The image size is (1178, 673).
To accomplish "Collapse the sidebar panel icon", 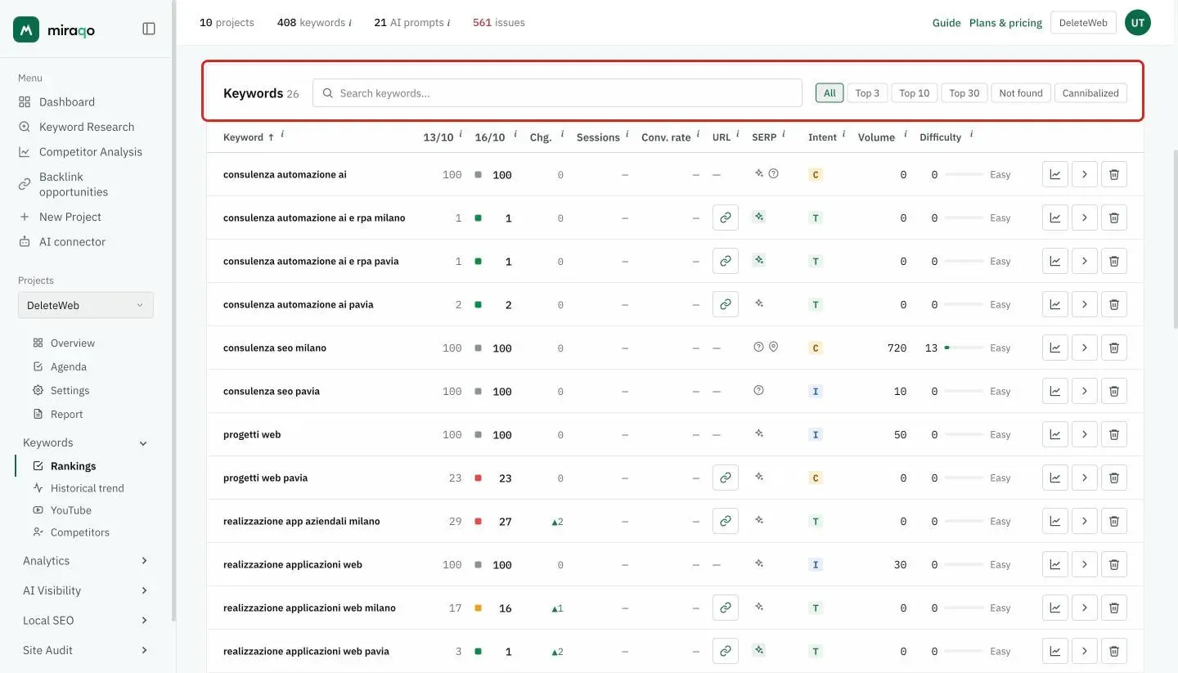I will [149, 29].
